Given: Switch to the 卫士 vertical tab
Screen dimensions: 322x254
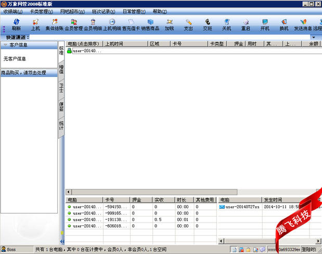Looking at the screenshot, I should [x=61, y=88].
